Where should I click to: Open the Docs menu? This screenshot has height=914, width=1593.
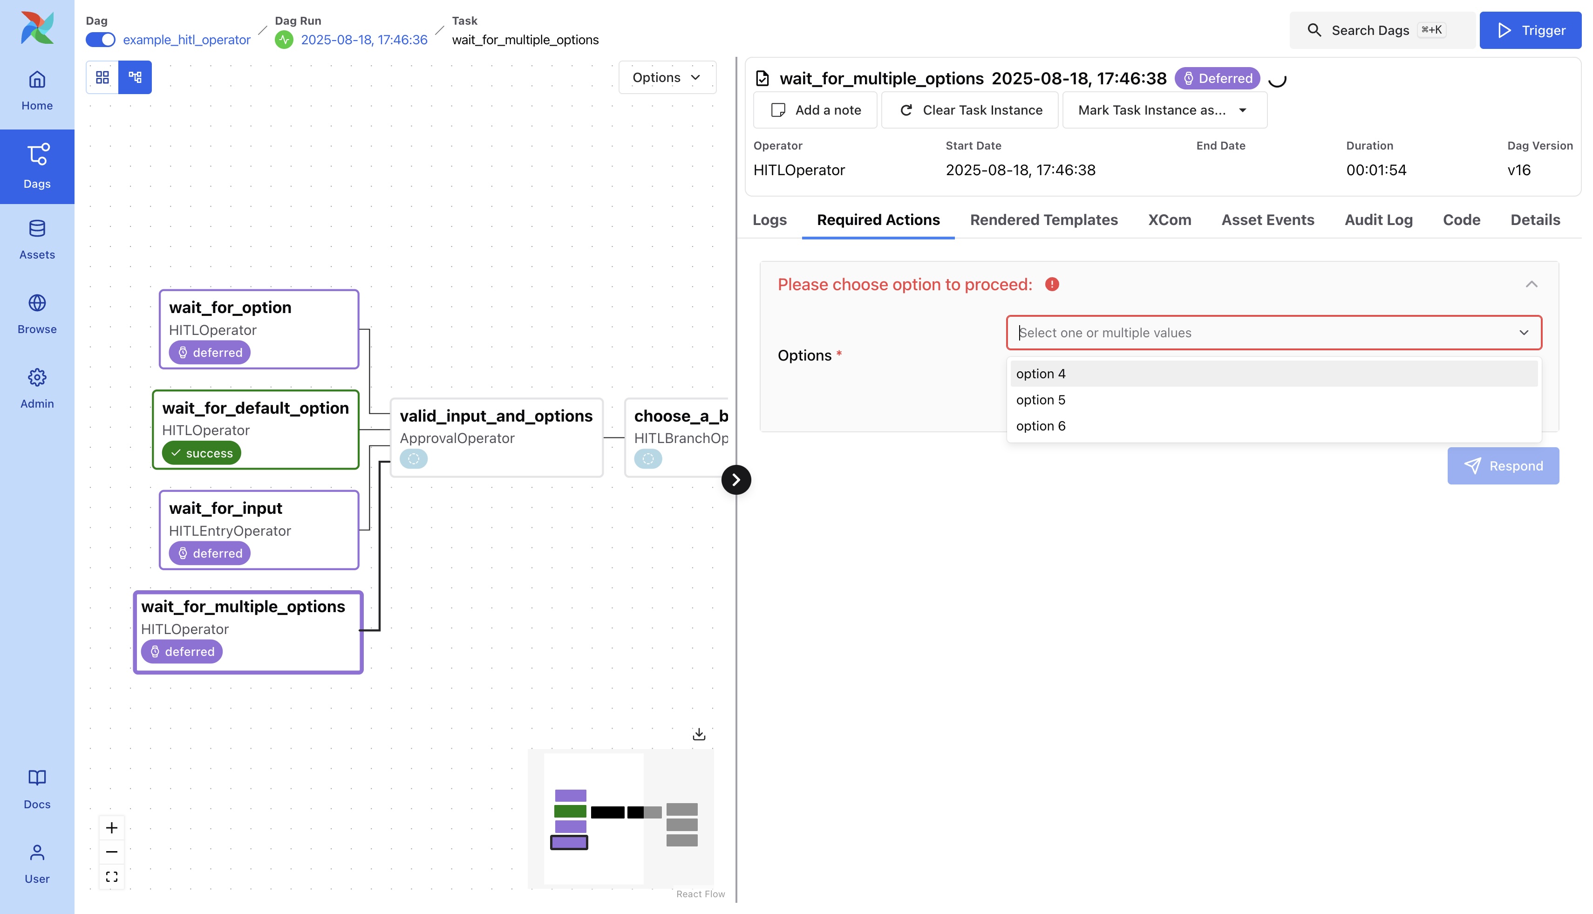(37, 790)
